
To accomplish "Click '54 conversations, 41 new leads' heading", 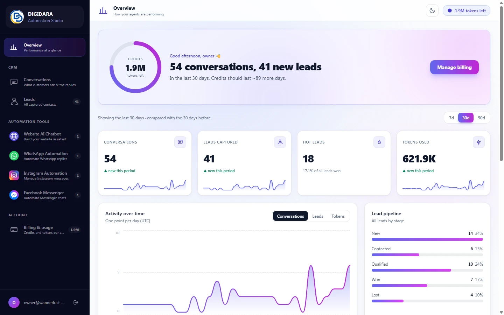I will pos(246,67).
